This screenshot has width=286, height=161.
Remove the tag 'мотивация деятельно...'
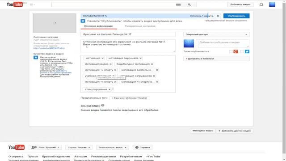click(x=157, y=70)
